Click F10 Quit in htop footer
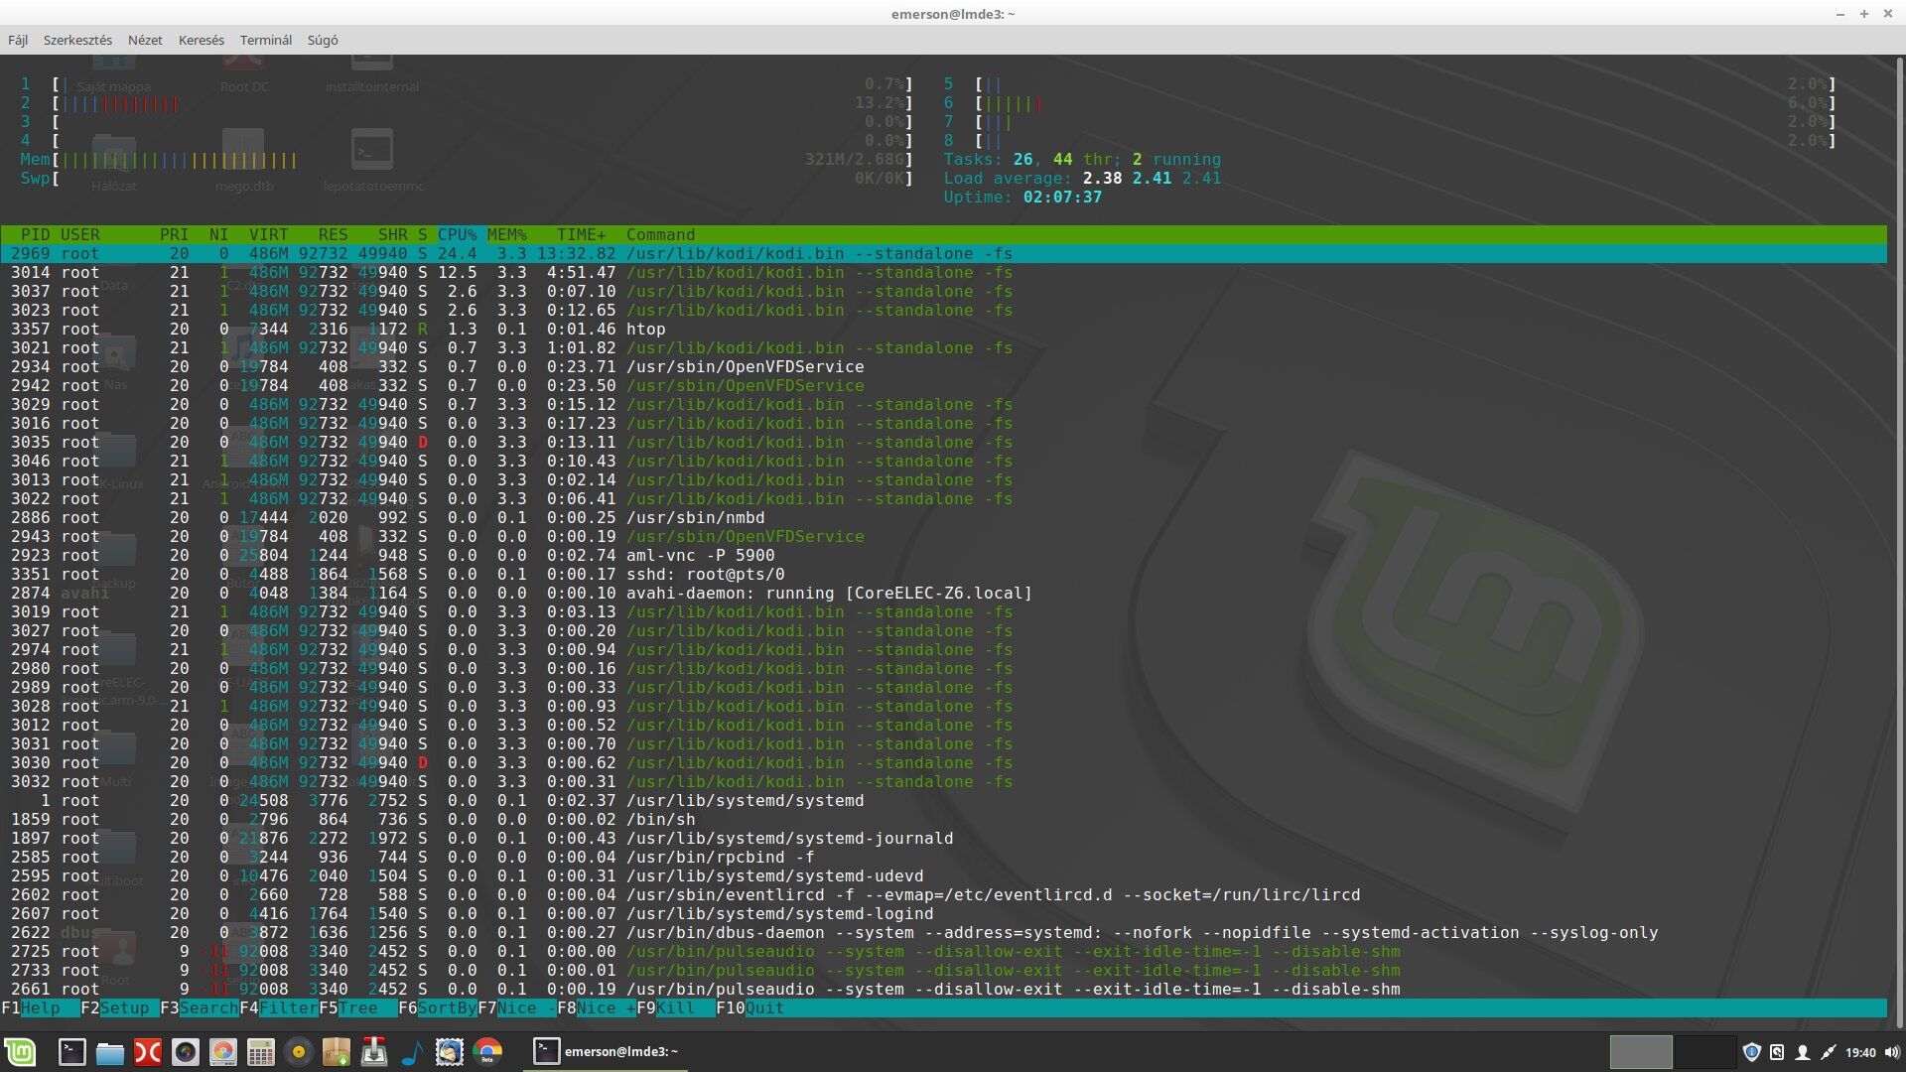 coord(750,1007)
